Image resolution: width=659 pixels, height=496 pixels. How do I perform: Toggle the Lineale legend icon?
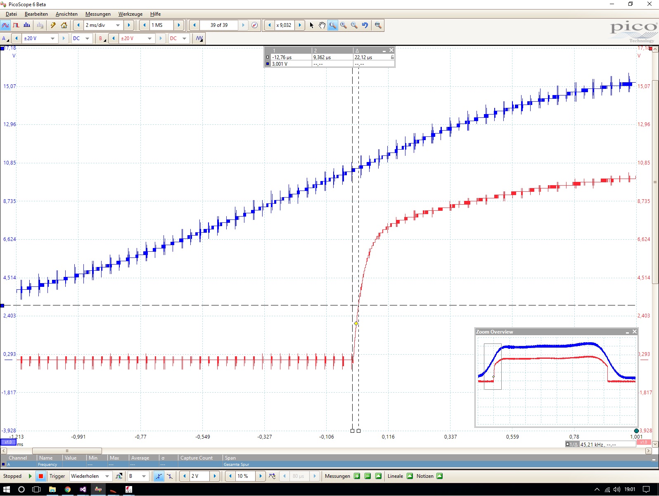click(410, 476)
